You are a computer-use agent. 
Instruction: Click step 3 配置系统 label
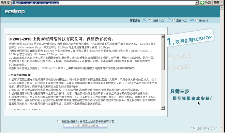pyautogui.click(x=179, y=68)
